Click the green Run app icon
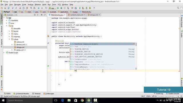The height and width of the screenshot is (103, 183). (58, 8)
